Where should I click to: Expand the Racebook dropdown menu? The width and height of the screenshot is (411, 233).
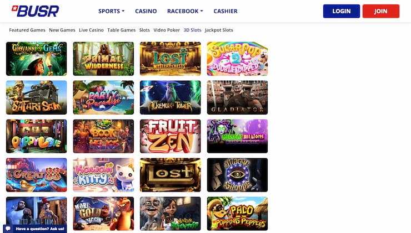[185, 11]
